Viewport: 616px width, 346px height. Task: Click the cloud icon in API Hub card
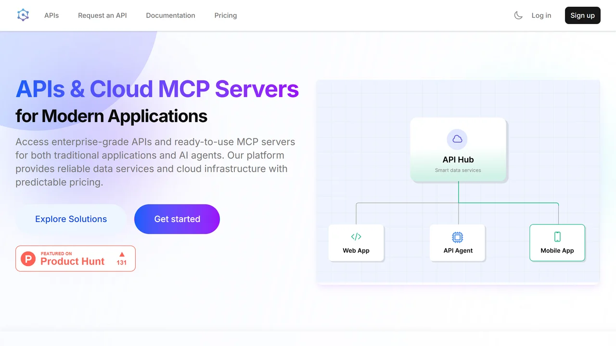click(458, 139)
